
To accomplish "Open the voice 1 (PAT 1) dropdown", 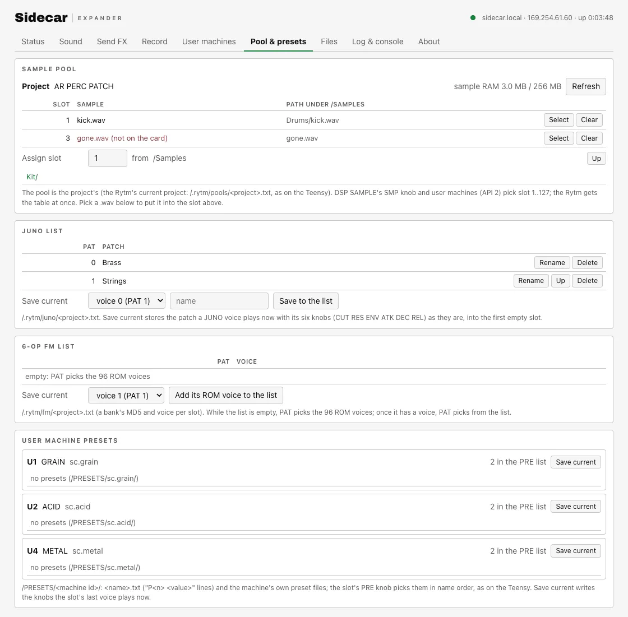I will 126,395.
